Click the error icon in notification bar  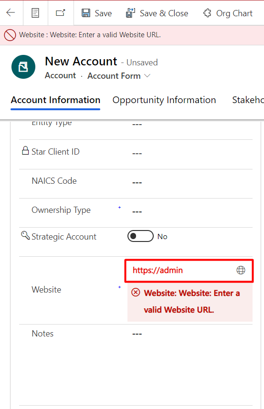click(x=10, y=35)
